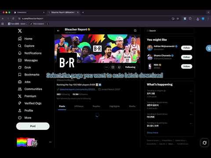Screen dimensions: 211x158
Task: Select the Affiliates tab
Action: (x=79, y=106)
